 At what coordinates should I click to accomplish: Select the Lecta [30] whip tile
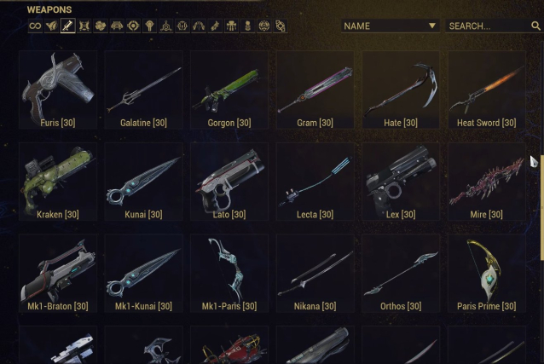tap(315, 182)
